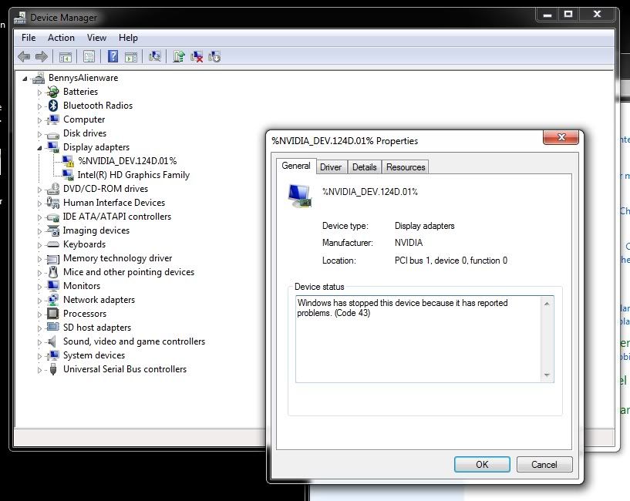Open the Action menu
The width and height of the screenshot is (630, 501).
pos(61,38)
